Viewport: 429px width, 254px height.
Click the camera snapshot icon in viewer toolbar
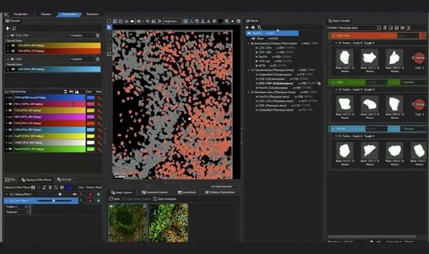[133, 21]
